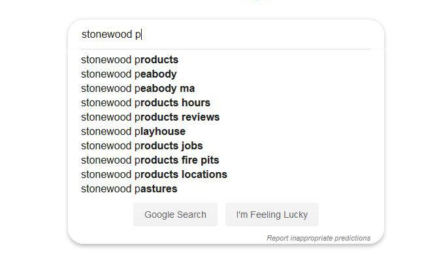Click the bold 'layhouse' completion text

pyautogui.click(x=163, y=132)
